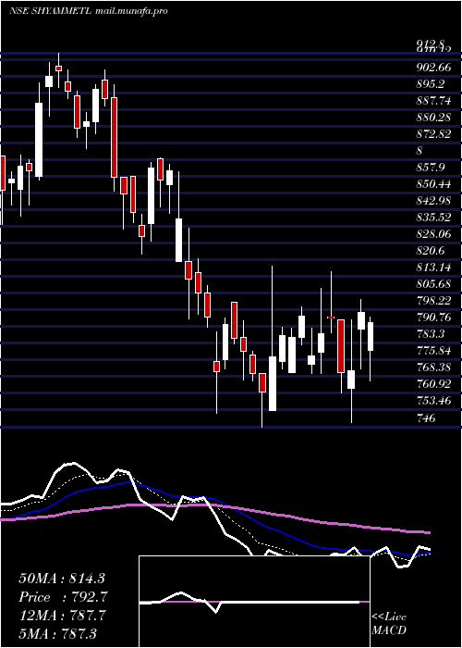Click the 895.2 price axis label
This screenshot has height=648, width=462.
(431, 84)
